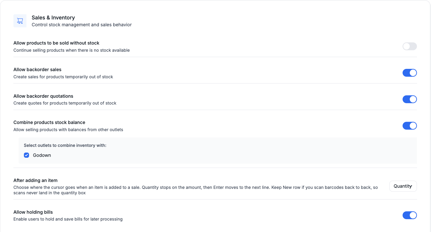
Task: Click the 'Allow holding bills' setting title
Action: tap(33, 212)
